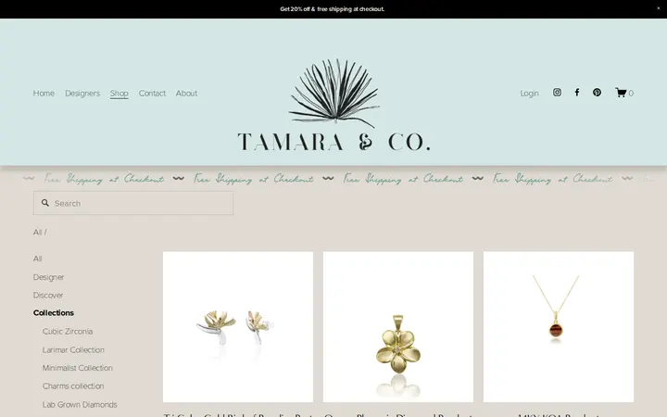The height and width of the screenshot is (417, 667).
Task: Choose the Larimar Collection
Action: [73, 349]
